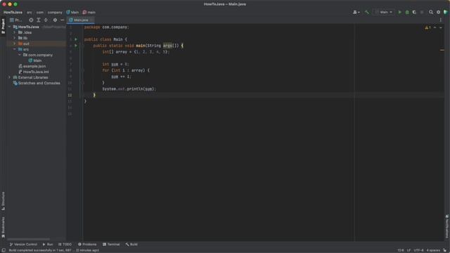Screen dimensions: 450x253
Task: Select HowToJava.iml in project tree
Action: (34, 72)
